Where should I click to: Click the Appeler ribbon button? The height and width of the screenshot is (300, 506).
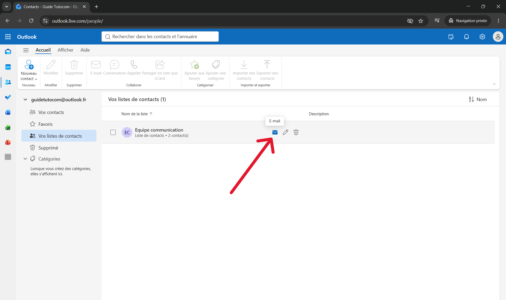(134, 68)
